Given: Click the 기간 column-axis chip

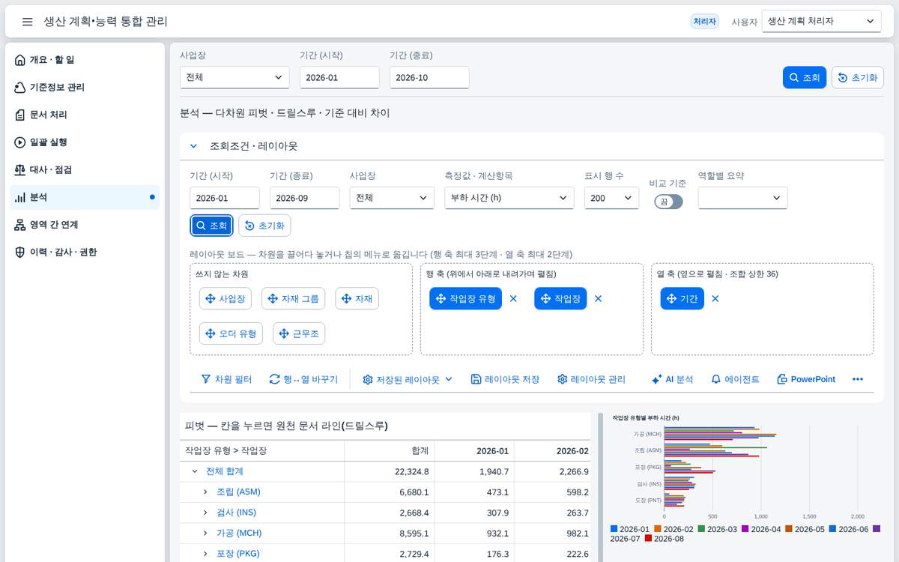Looking at the screenshot, I should [x=682, y=298].
